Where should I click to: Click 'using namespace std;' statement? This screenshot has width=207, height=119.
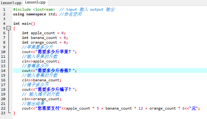(x=35, y=14)
